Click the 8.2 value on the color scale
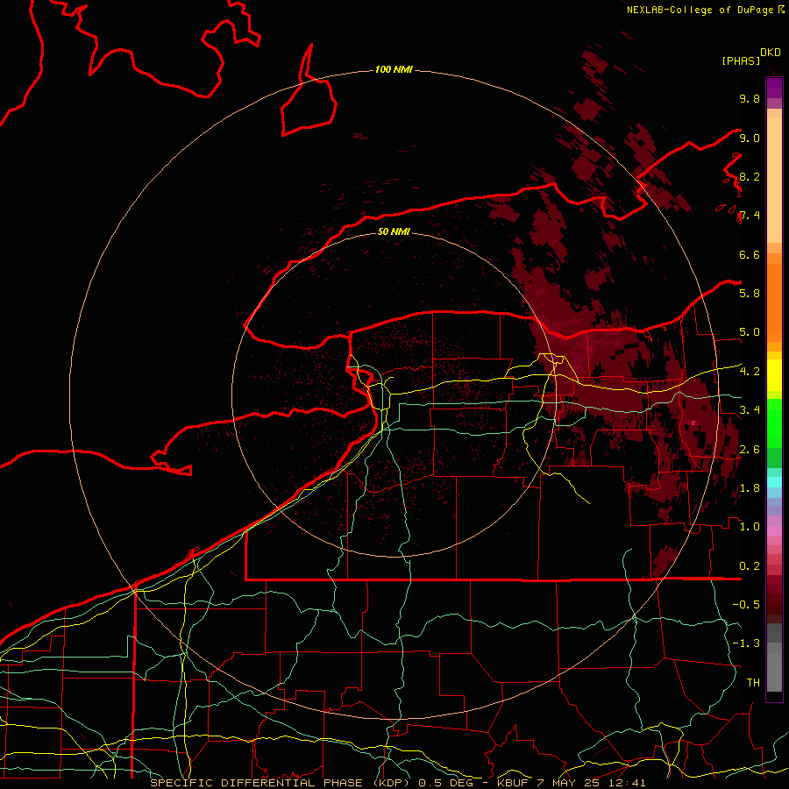Viewport: 789px width, 789px height. click(x=750, y=176)
